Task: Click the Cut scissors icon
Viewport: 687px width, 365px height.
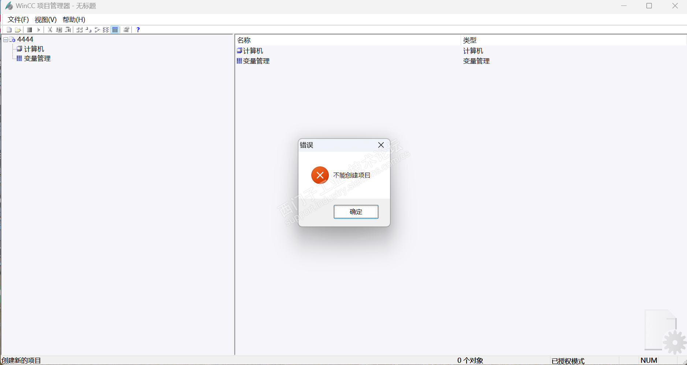Action: pos(50,30)
